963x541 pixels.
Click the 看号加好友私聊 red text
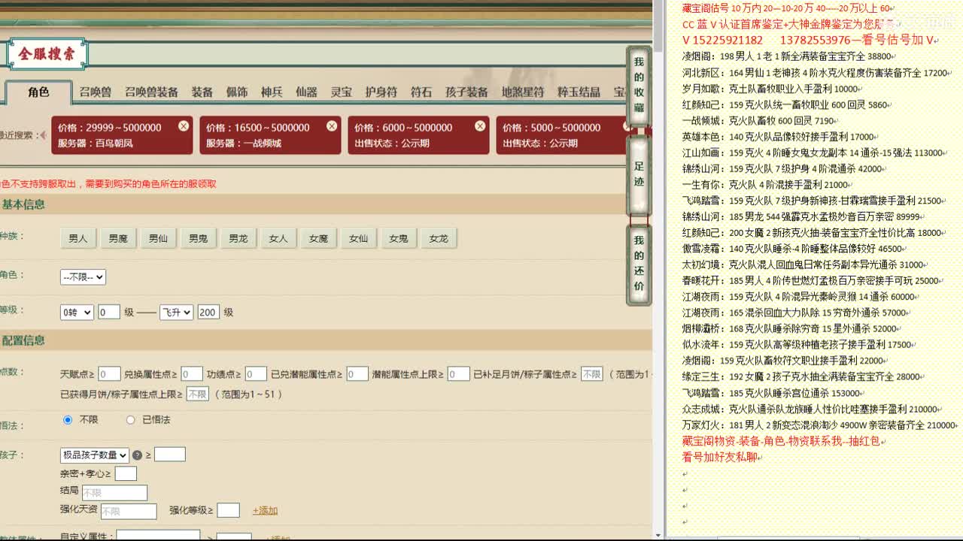coord(719,457)
